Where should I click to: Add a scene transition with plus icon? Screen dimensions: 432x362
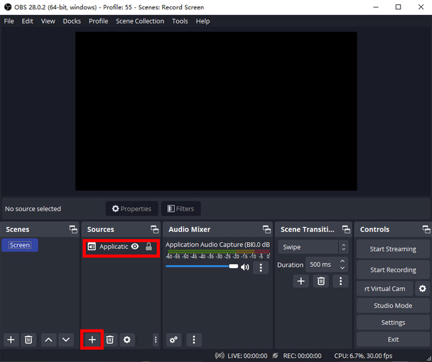301,281
